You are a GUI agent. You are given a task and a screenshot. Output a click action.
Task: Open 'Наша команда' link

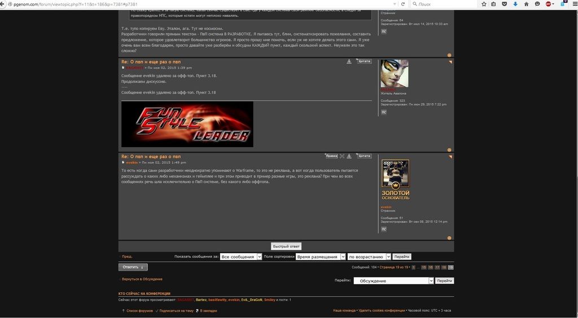[x=344, y=311]
